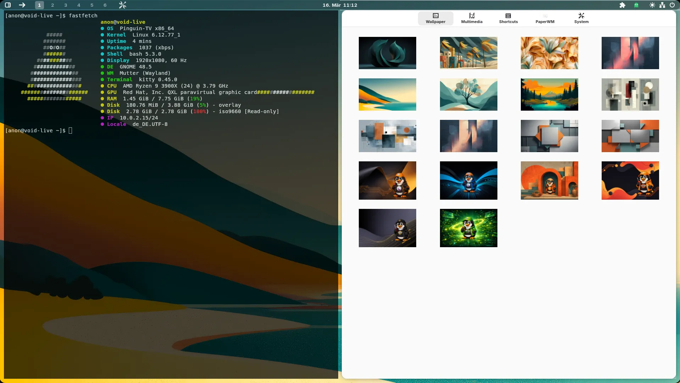Click the right arrow icon in top bar
The image size is (680, 383).
(x=22, y=5)
